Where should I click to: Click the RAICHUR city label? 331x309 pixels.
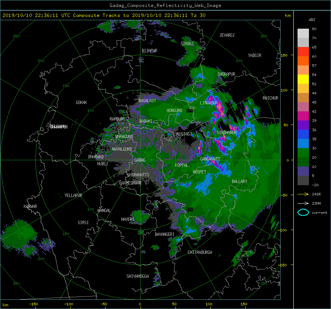(x=270, y=98)
